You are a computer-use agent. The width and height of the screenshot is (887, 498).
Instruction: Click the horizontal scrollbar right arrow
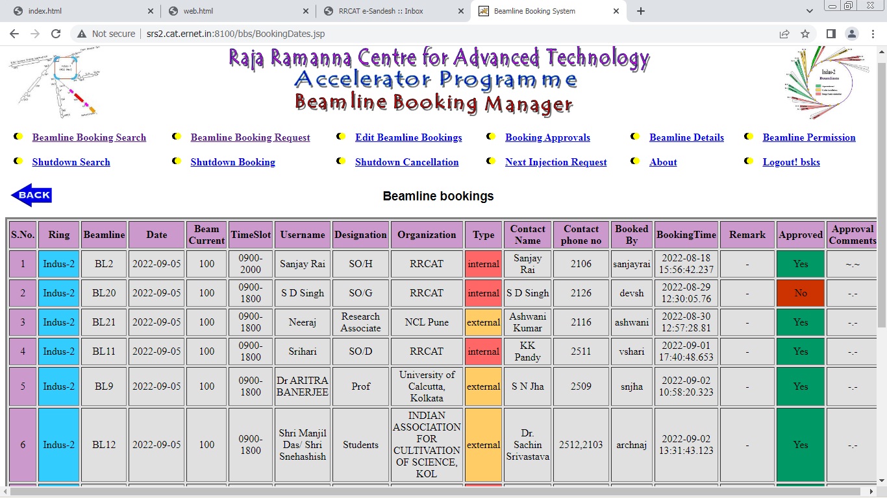pos(871,492)
